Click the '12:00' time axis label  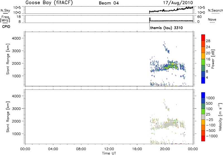click(109, 149)
